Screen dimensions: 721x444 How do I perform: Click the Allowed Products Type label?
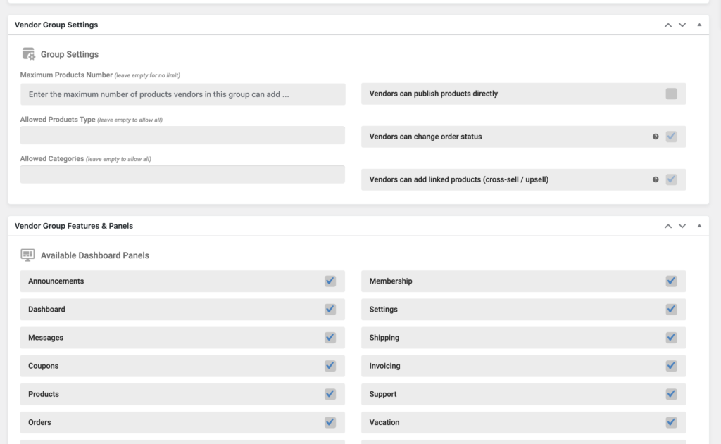click(x=58, y=120)
